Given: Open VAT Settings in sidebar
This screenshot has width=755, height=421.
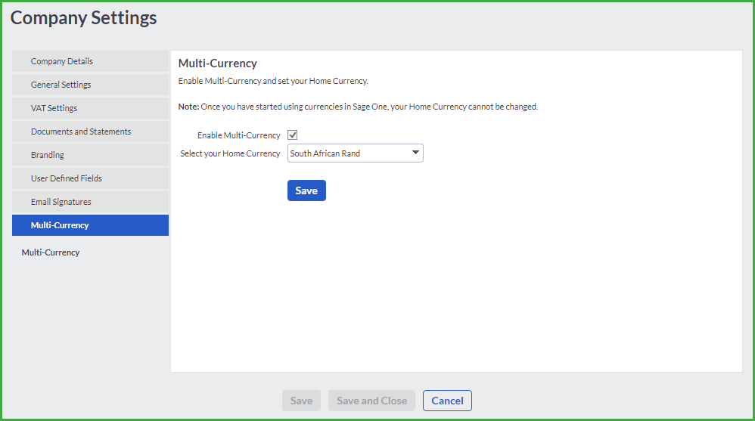Looking at the screenshot, I should click(x=90, y=108).
